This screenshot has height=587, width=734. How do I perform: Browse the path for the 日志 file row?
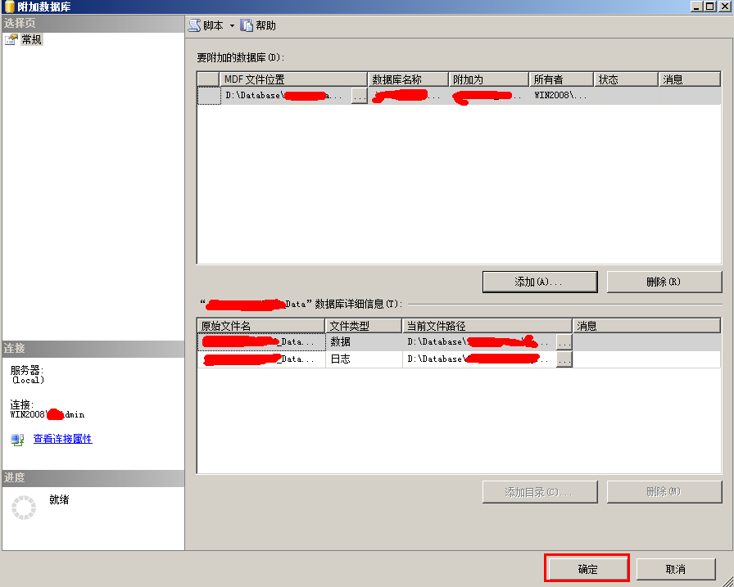[x=564, y=359]
